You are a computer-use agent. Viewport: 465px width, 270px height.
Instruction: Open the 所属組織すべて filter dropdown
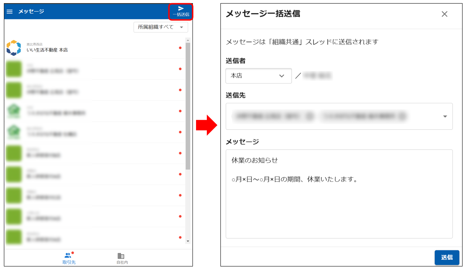161,27
